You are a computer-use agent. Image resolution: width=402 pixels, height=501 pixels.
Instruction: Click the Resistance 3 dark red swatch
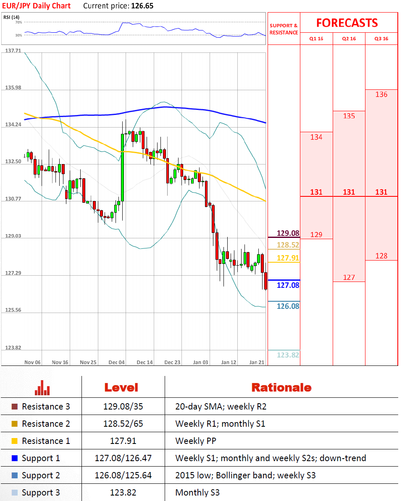15,407
